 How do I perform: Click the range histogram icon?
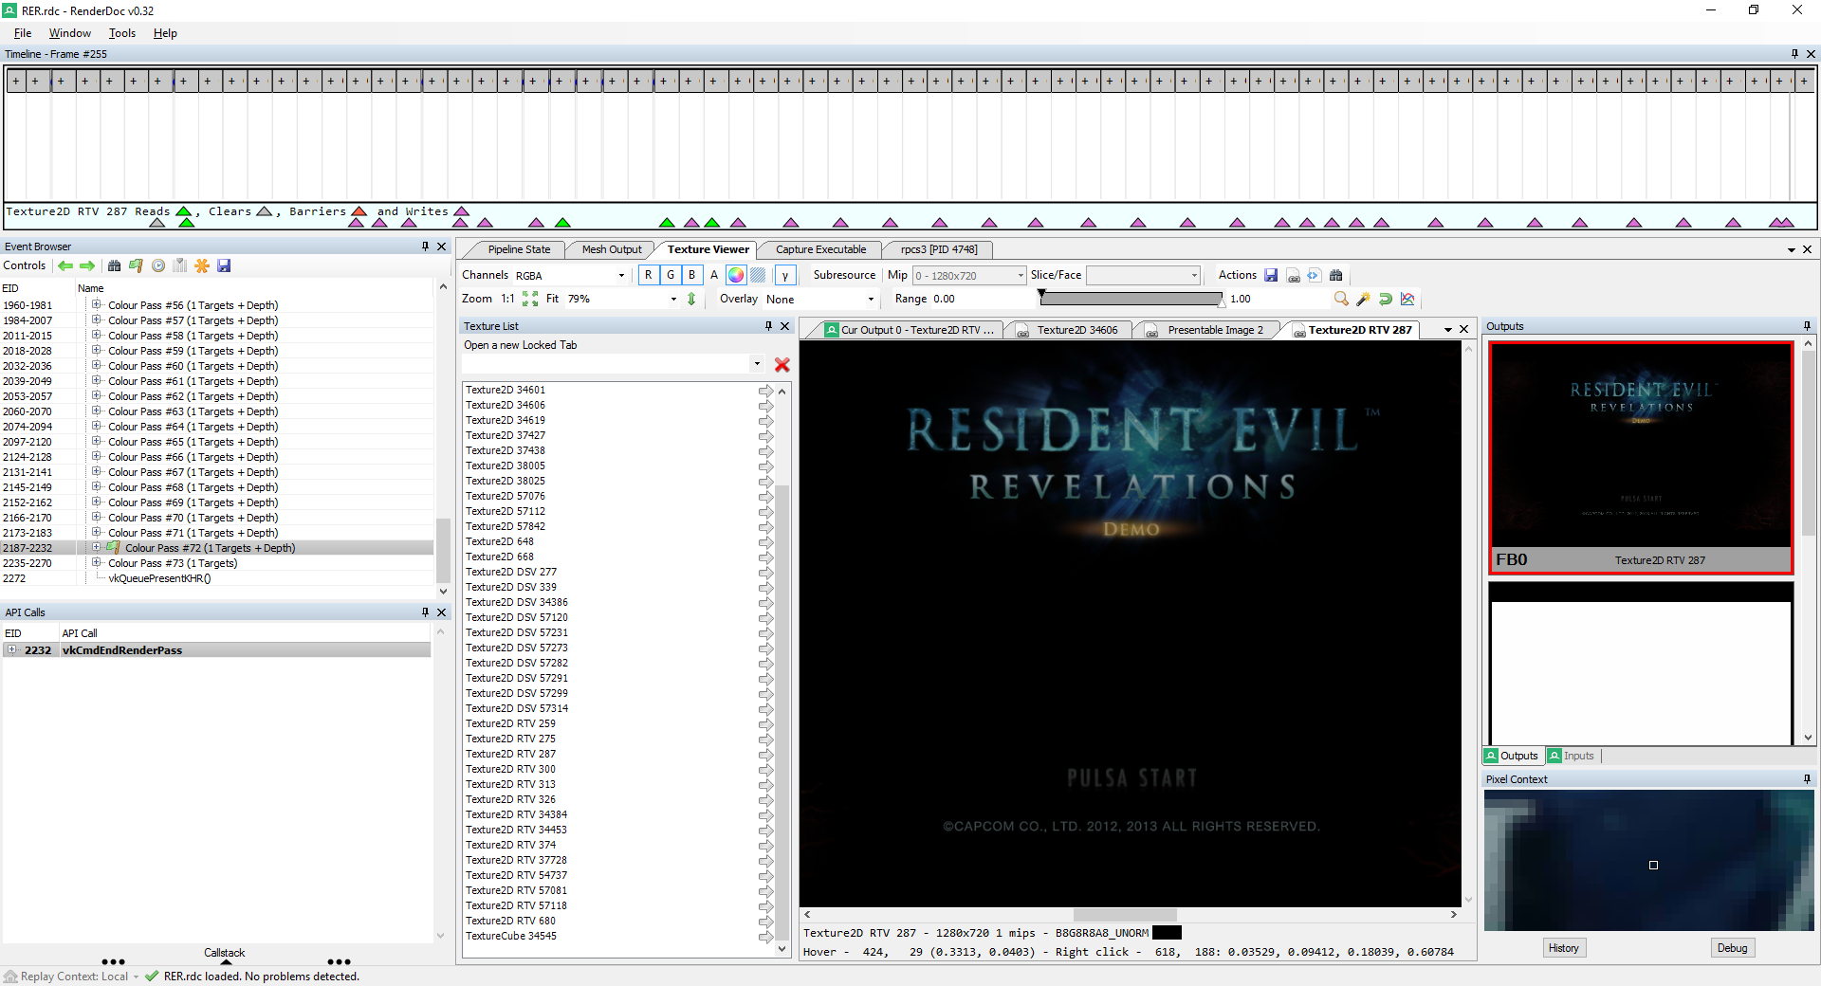click(1407, 300)
